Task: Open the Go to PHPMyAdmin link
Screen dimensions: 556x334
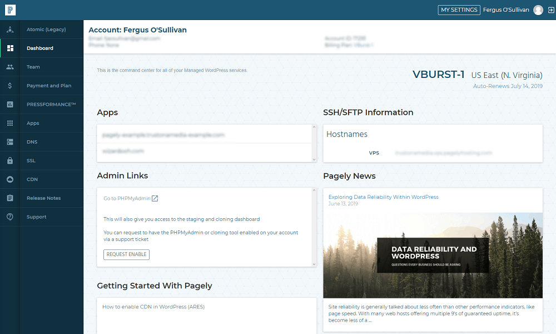Action: click(x=127, y=198)
